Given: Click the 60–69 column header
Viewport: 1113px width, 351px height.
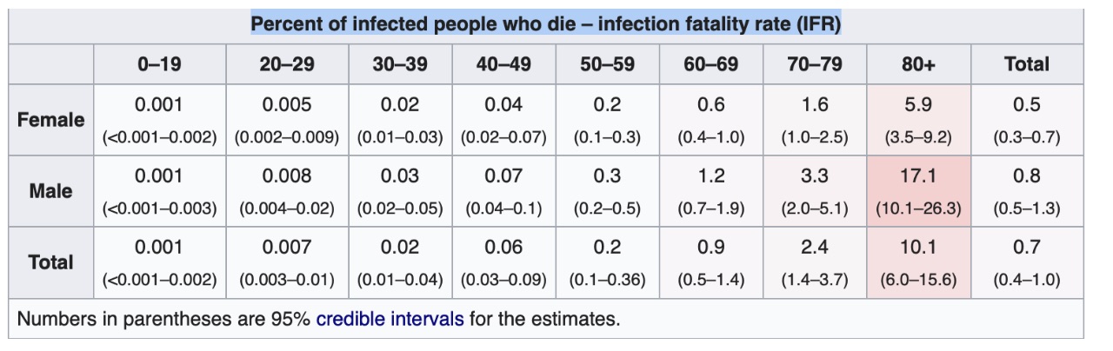Looking at the screenshot, I should [x=710, y=64].
